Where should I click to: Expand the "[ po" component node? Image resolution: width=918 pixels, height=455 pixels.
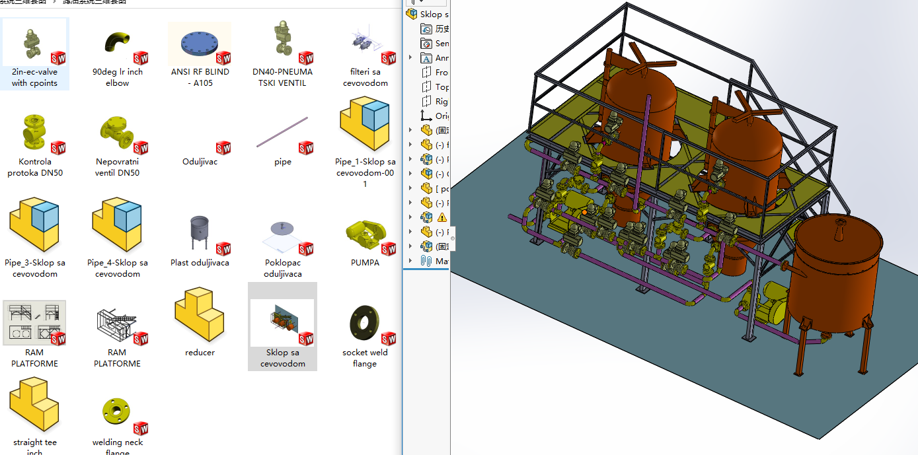tap(410, 188)
